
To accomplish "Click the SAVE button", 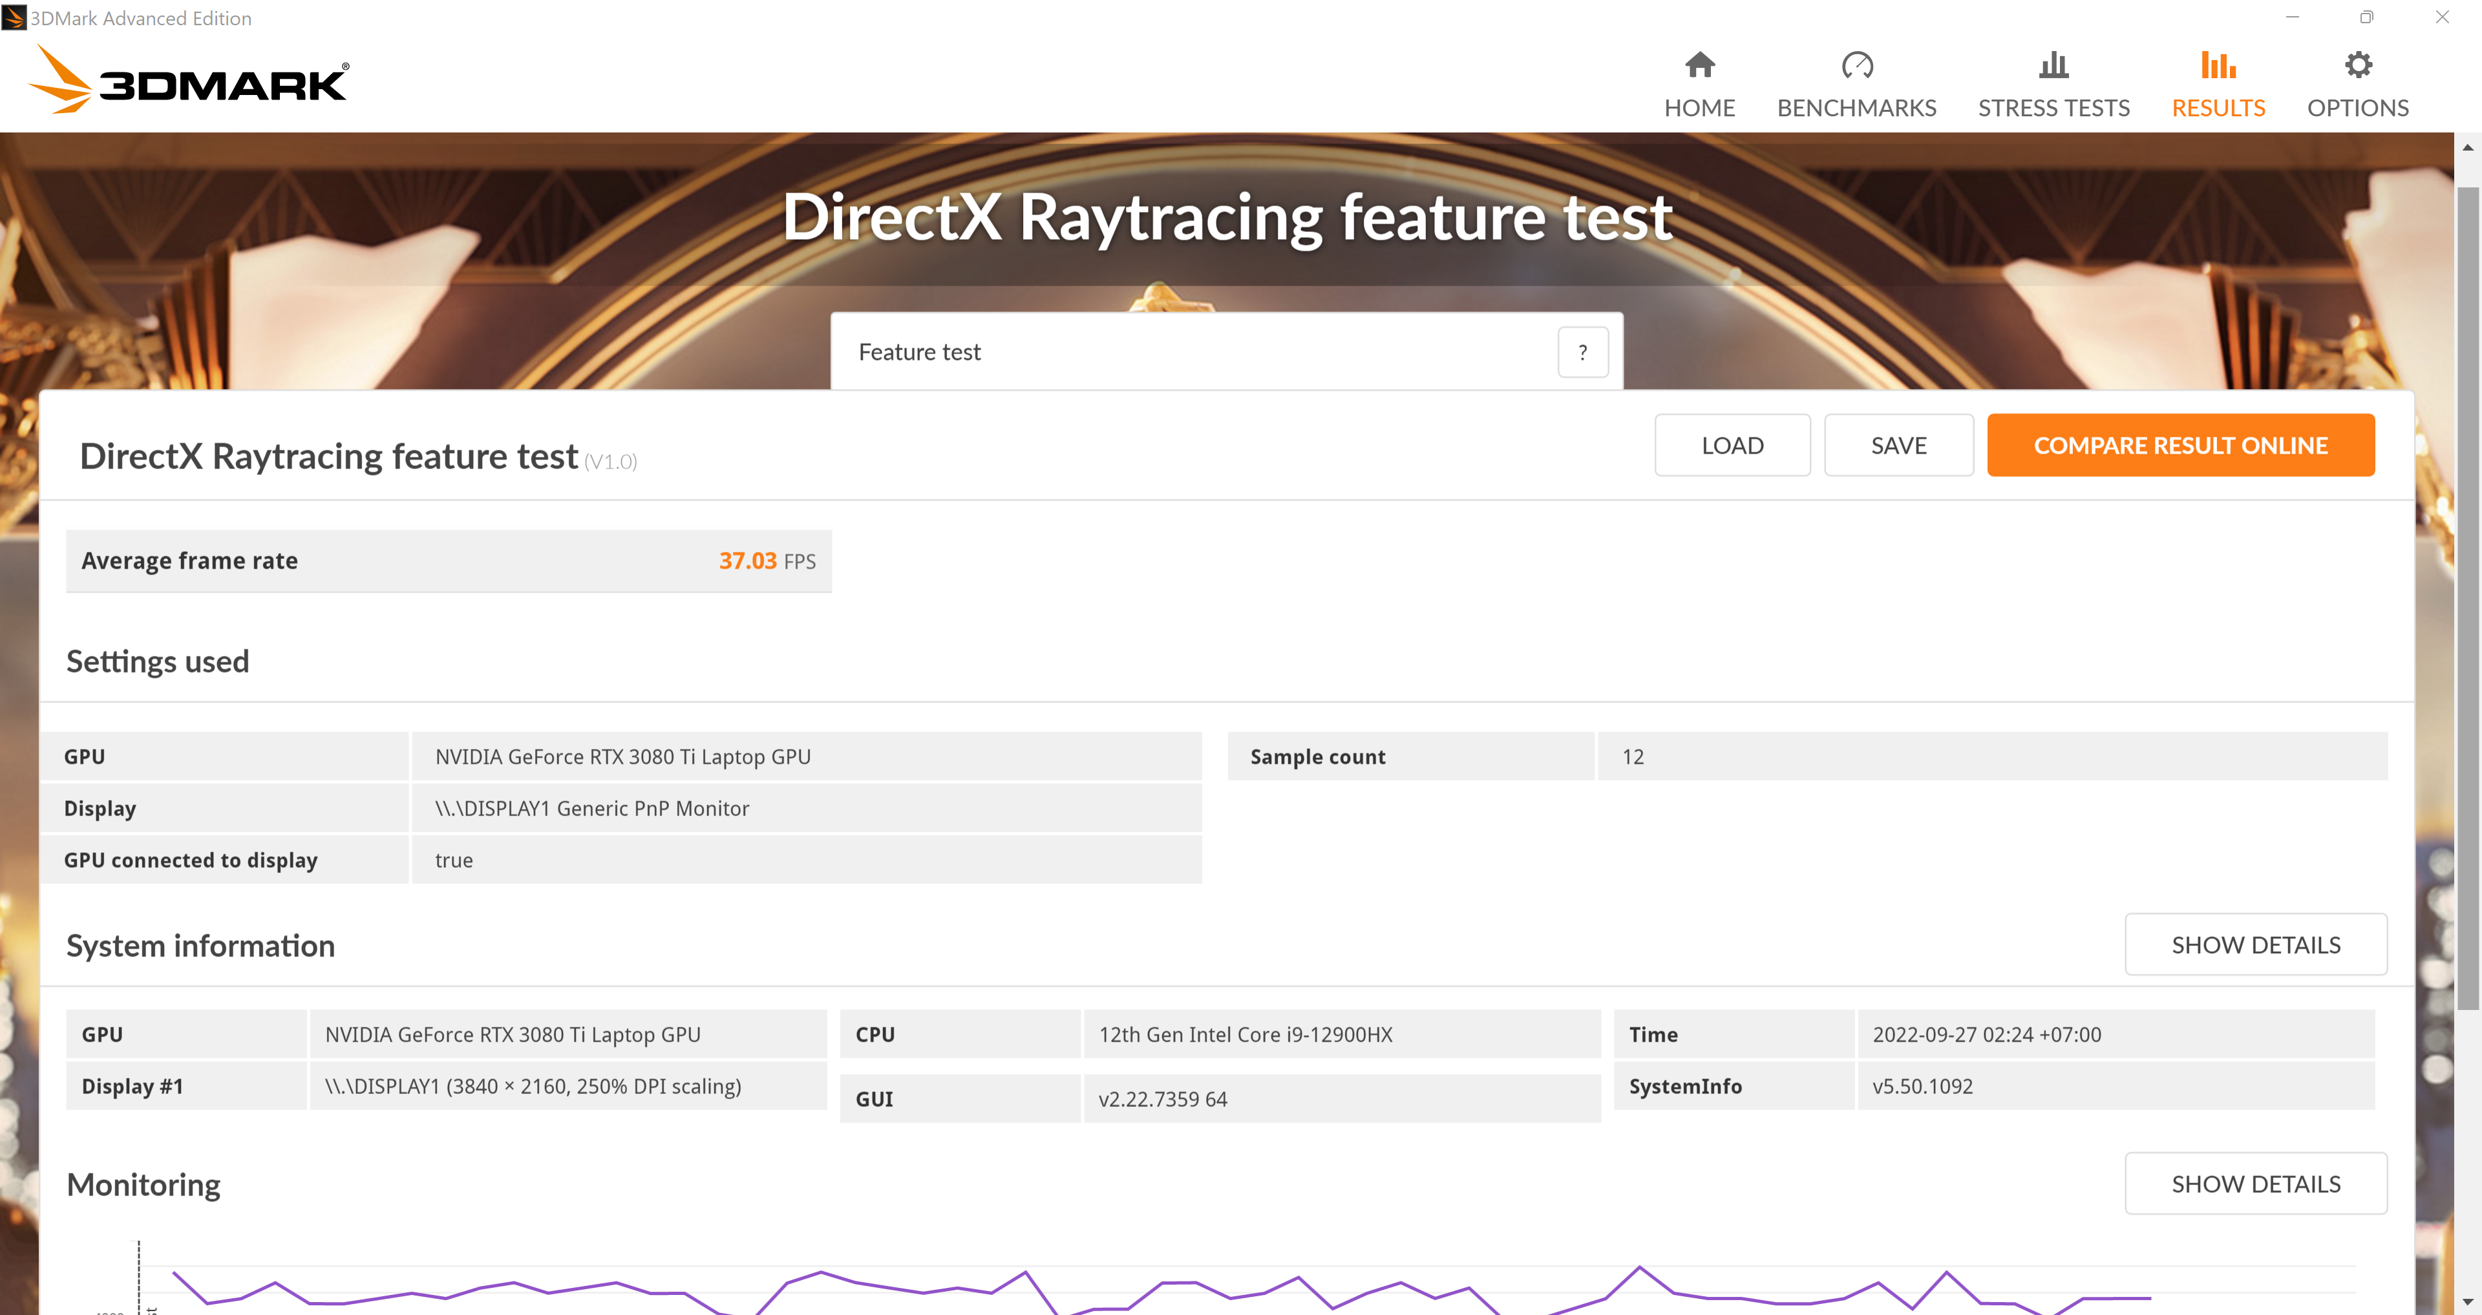I will (1899, 445).
